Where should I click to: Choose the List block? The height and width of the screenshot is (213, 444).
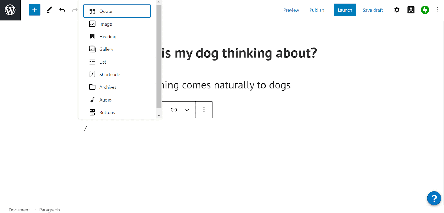[x=117, y=62]
